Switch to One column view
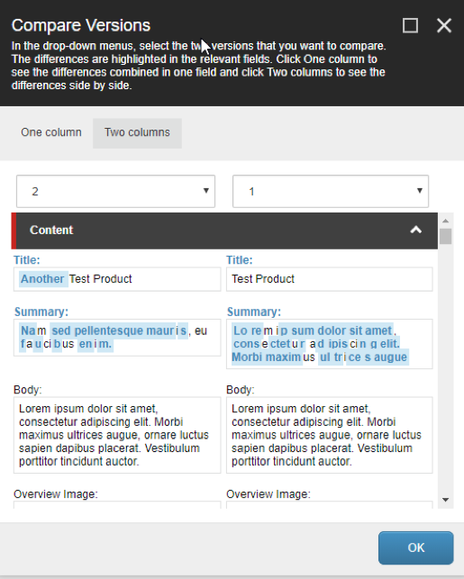The image size is (464, 579). pyautogui.click(x=51, y=132)
